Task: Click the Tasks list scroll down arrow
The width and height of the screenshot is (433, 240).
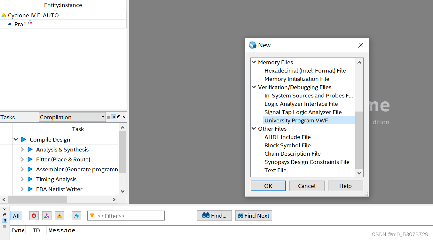Action: point(122,191)
